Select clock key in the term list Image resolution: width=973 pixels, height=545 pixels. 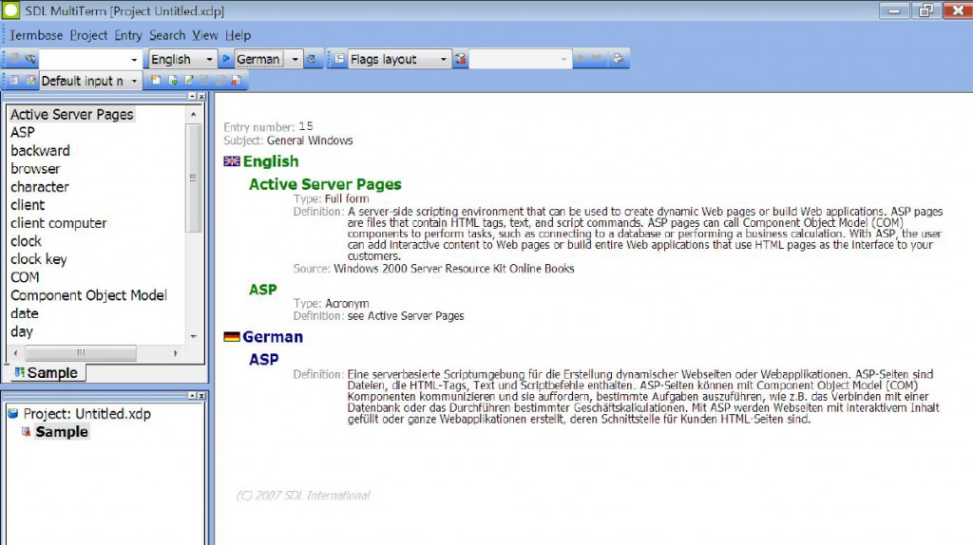coord(38,259)
